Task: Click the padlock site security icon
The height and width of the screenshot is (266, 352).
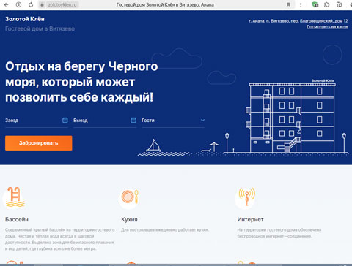Action: (42, 4)
